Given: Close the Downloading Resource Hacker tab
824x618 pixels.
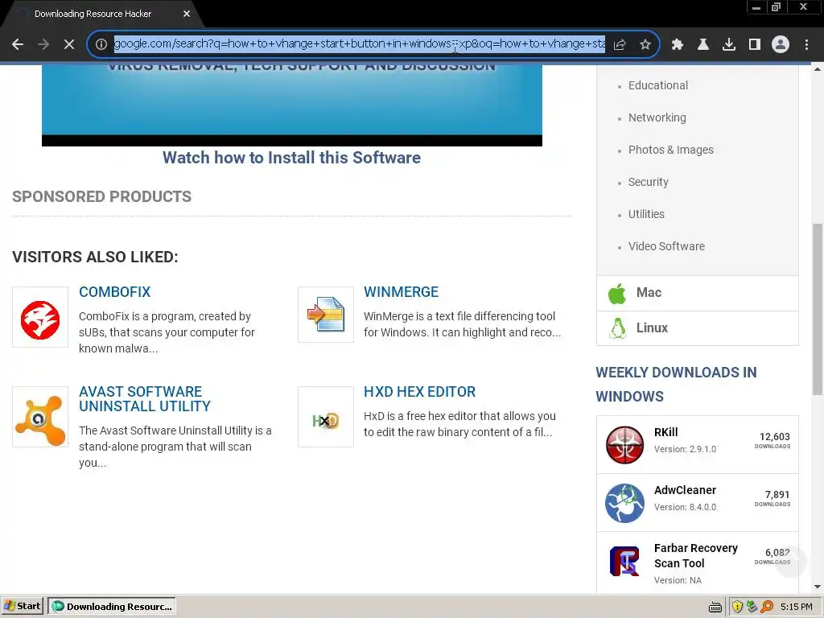Looking at the screenshot, I should (x=187, y=14).
